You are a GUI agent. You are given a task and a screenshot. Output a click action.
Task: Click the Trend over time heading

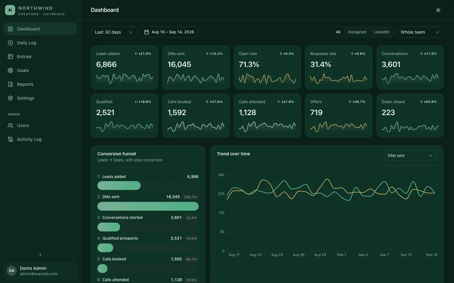[x=233, y=154]
